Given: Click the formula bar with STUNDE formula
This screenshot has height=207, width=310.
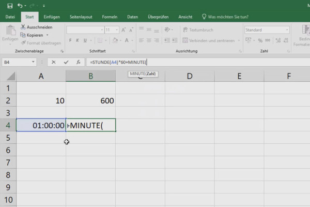Looking at the screenshot, I should [198, 62].
